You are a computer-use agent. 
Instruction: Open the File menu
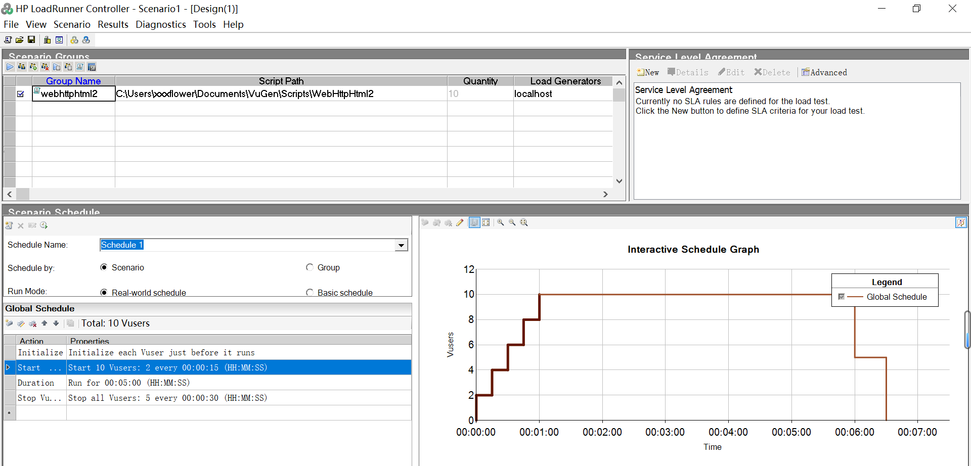click(11, 24)
